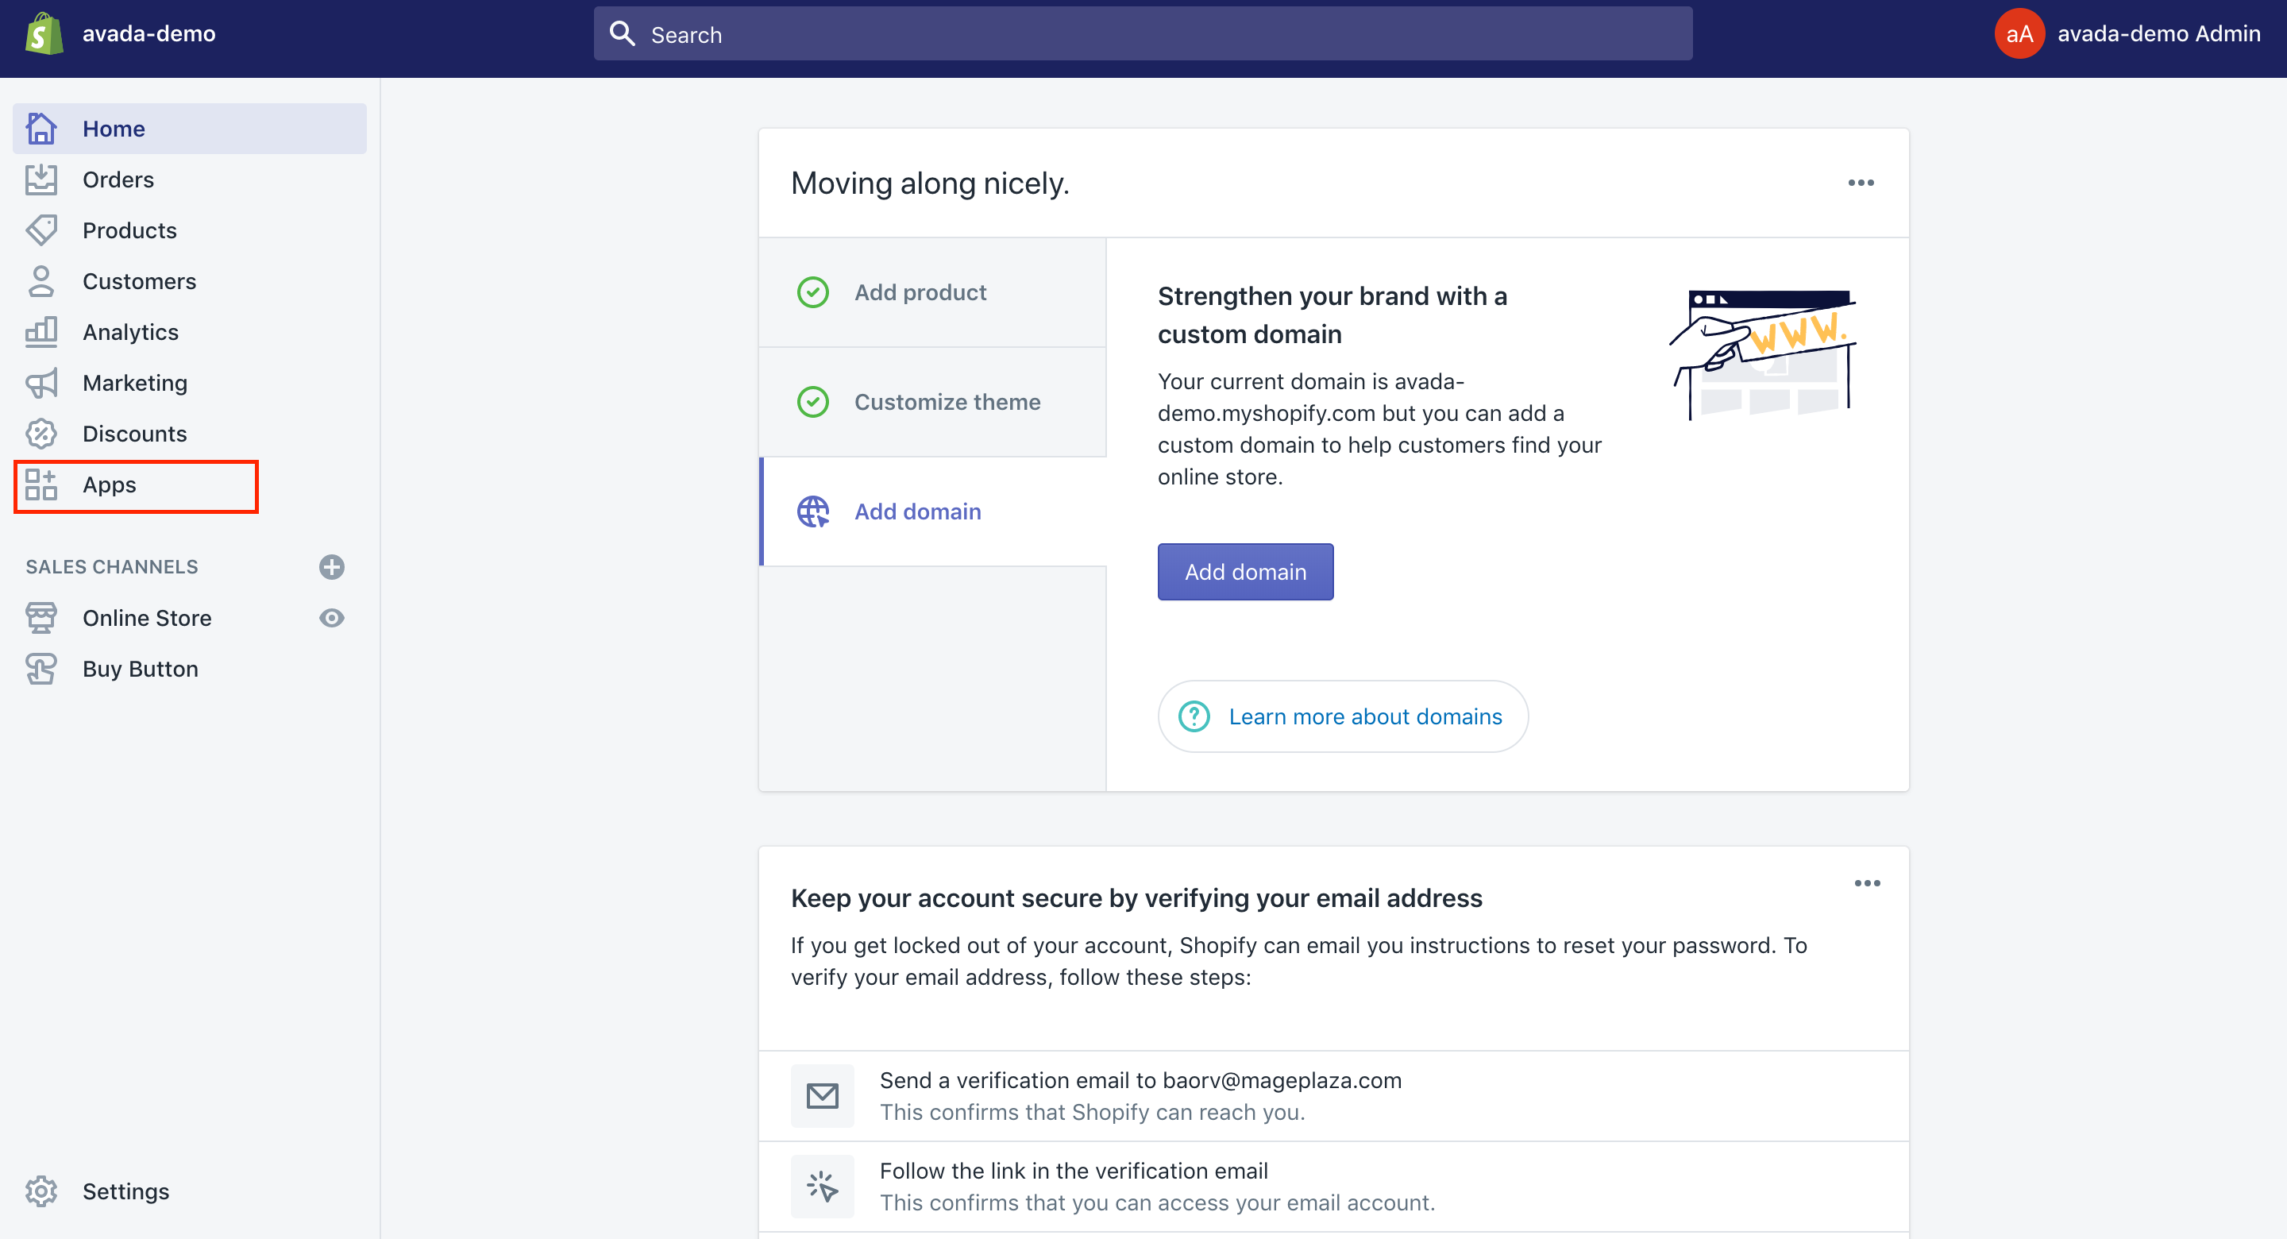Select the Add product step
Viewport: 2287px width, 1239px height.
pyautogui.click(x=932, y=292)
